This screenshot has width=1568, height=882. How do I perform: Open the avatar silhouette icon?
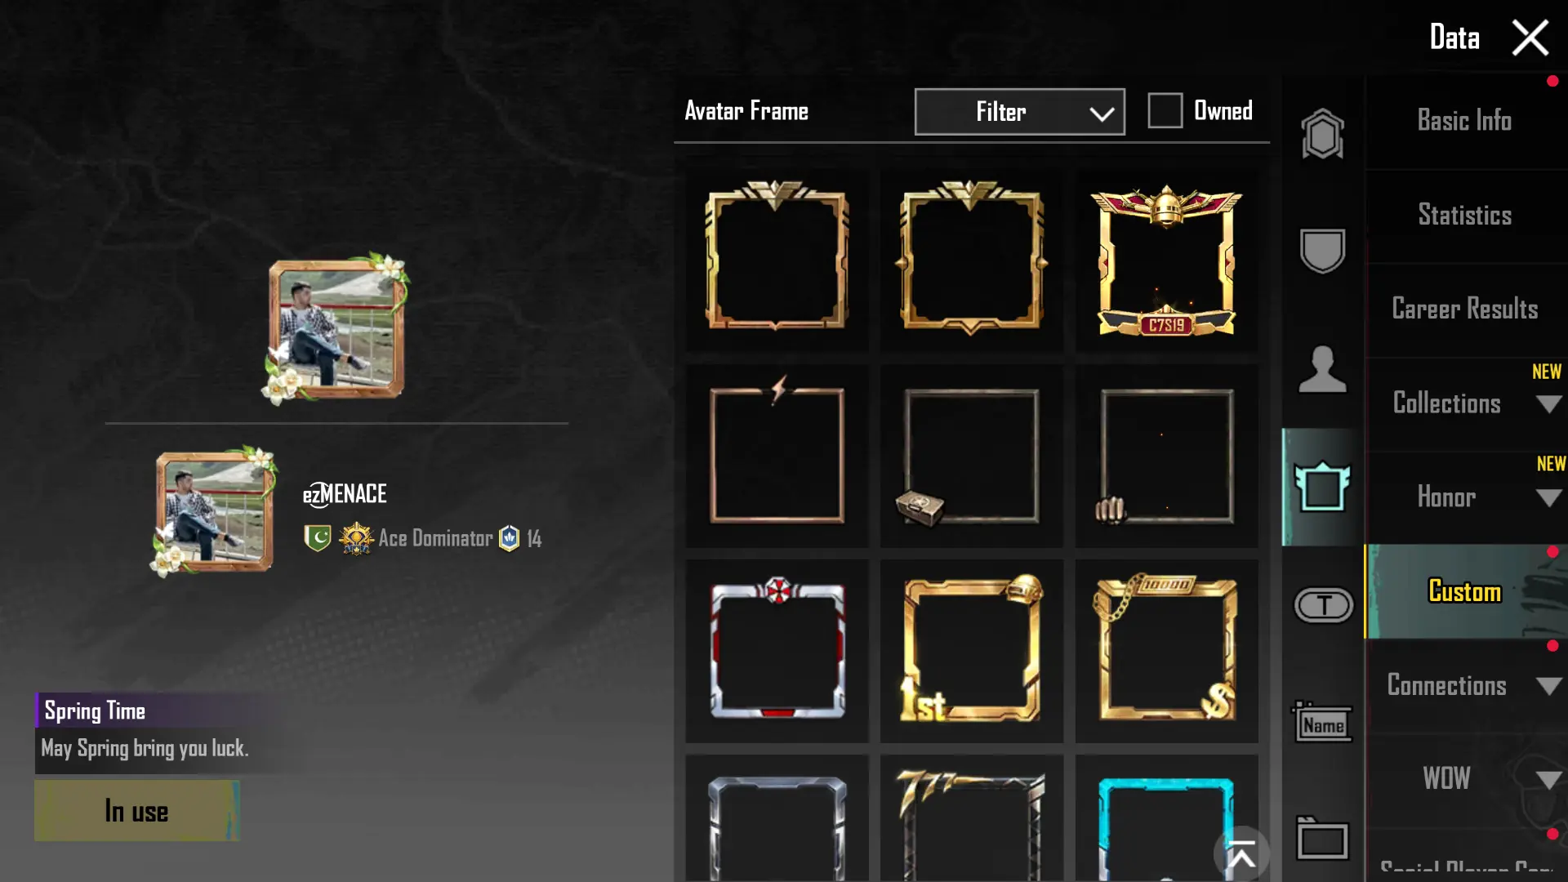[x=1322, y=369]
